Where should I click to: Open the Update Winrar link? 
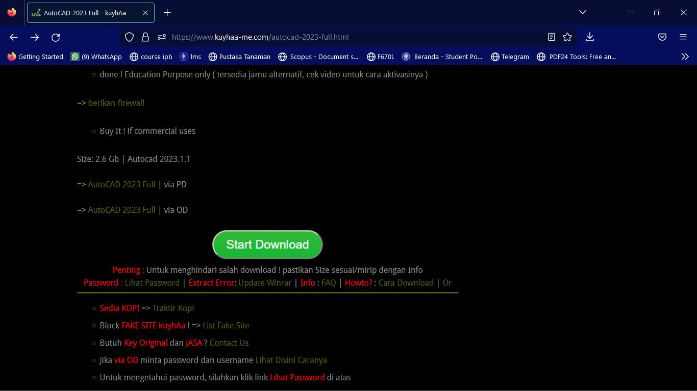click(x=264, y=283)
